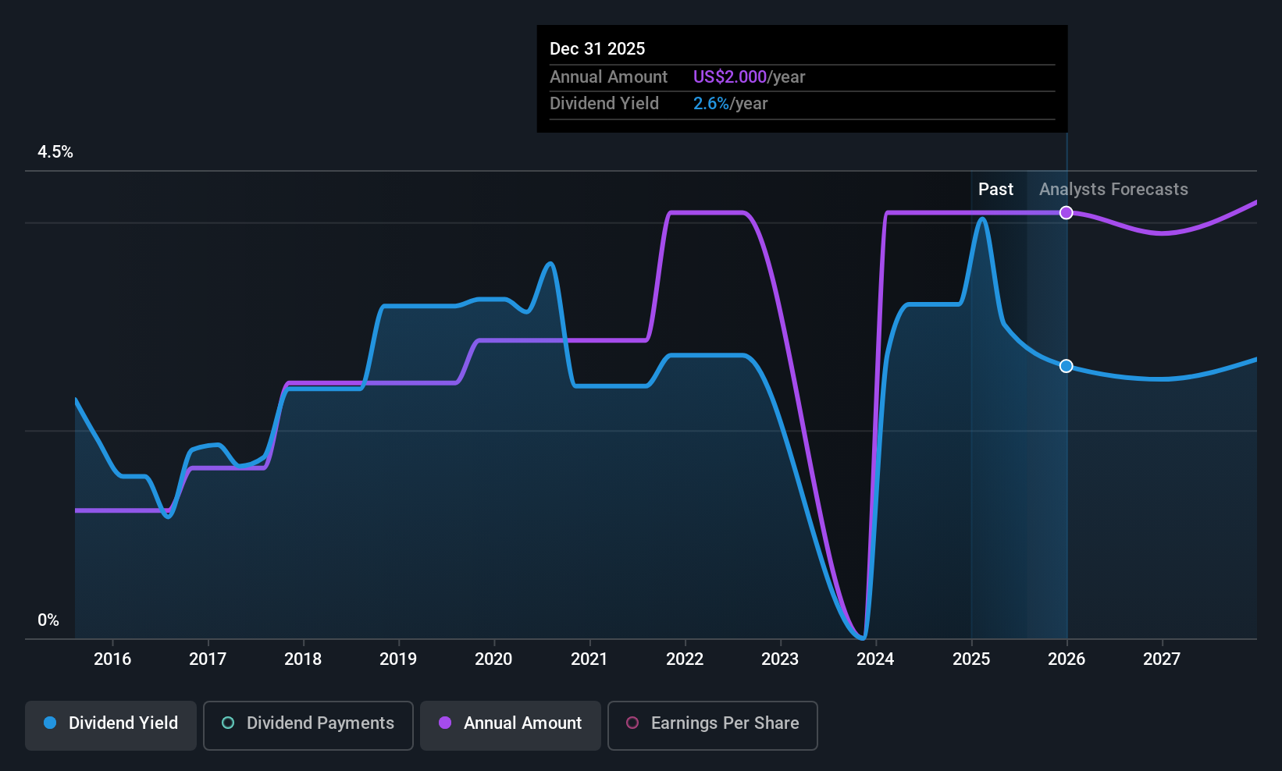Click the 2020 x-axis label
This screenshot has width=1282, height=771.
pos(493,659)
